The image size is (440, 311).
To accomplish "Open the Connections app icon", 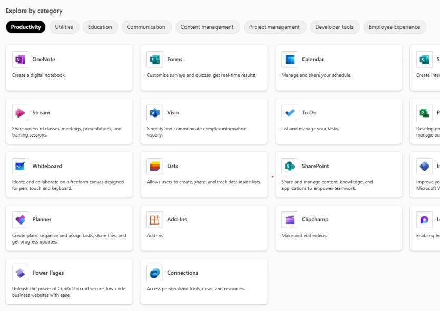I will coord(155,273).
